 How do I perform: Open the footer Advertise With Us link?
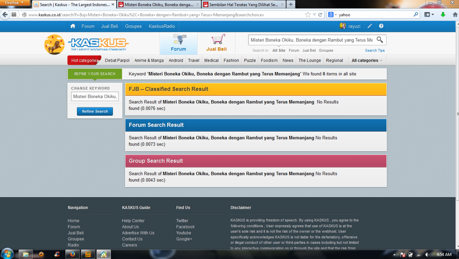tap(138, 233)
